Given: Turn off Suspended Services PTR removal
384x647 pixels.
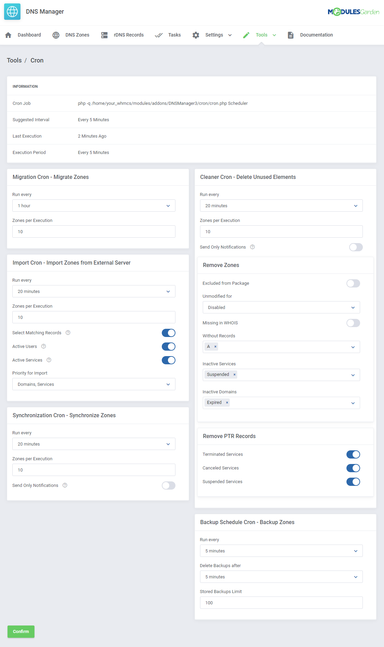Looking at the screenshot, I should tap(353, 482).
